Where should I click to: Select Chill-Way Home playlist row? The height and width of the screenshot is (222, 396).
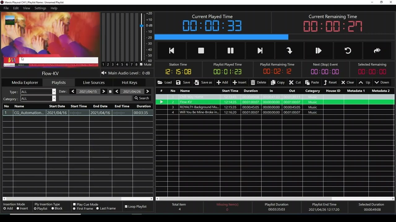pyautogui.click(x=275, y=97)
